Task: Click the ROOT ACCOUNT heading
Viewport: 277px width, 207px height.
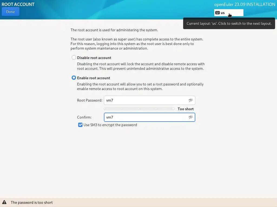Action: 18,4
